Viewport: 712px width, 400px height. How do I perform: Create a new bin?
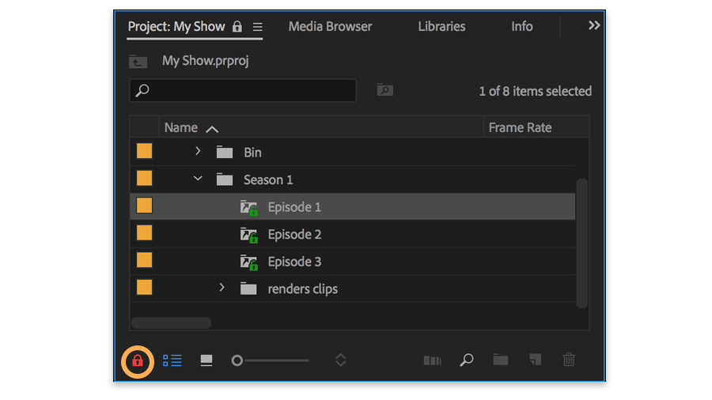click(501, 360)
